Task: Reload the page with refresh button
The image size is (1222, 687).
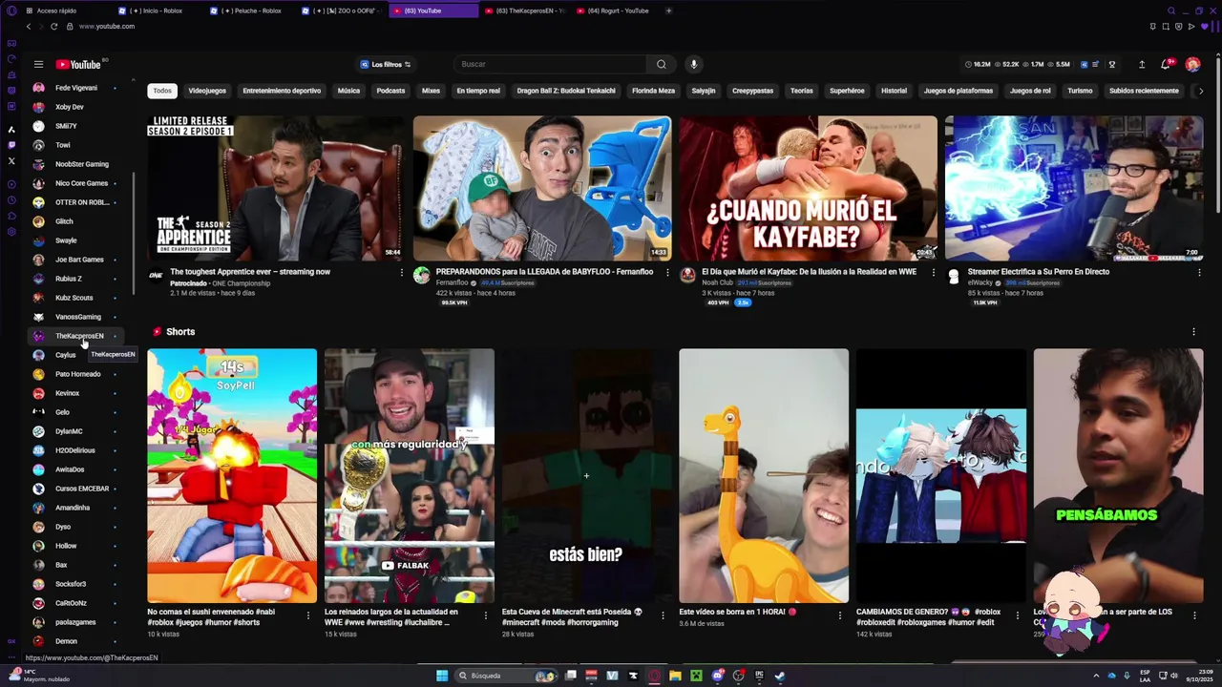Action: pyautogui.click(x=53, y=26)
